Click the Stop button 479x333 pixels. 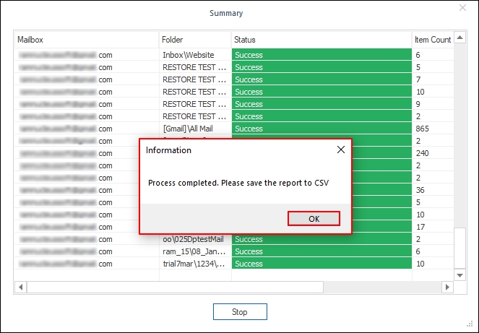coord(240,311)
